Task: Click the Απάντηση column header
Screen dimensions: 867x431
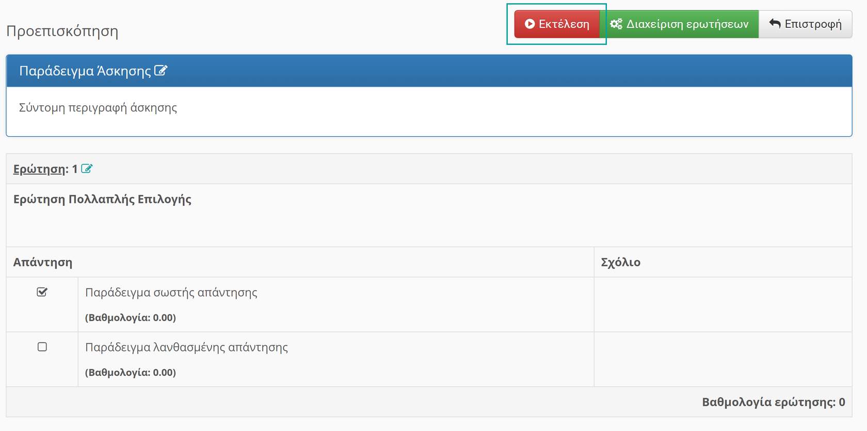Action: (43, 262)
